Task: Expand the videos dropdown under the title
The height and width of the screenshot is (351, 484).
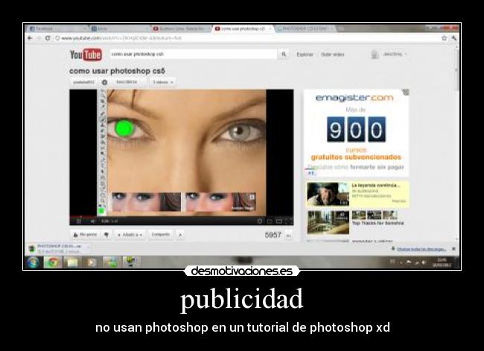Action: click(162, 83)
